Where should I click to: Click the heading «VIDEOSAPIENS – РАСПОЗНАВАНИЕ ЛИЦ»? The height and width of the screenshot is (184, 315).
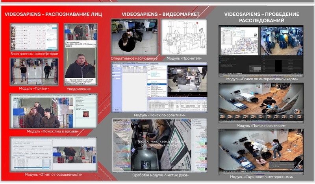click(x=53, y=14)
